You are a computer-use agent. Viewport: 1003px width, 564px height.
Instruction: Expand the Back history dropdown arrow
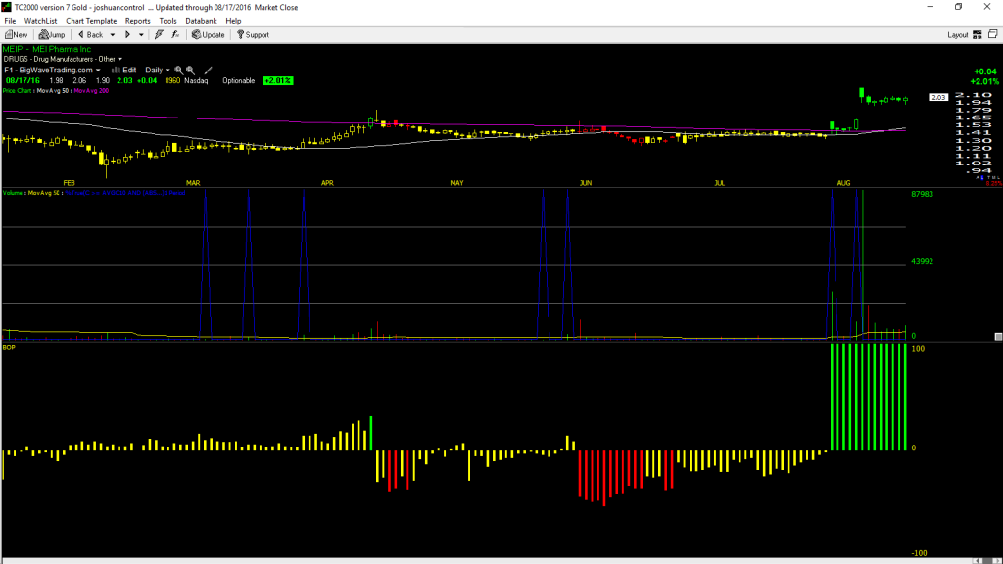[113, 35]
